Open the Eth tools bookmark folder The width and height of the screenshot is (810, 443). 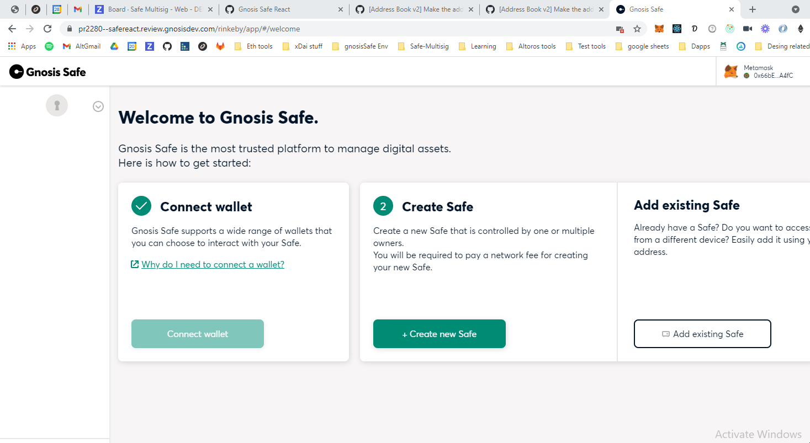(254, 46)
